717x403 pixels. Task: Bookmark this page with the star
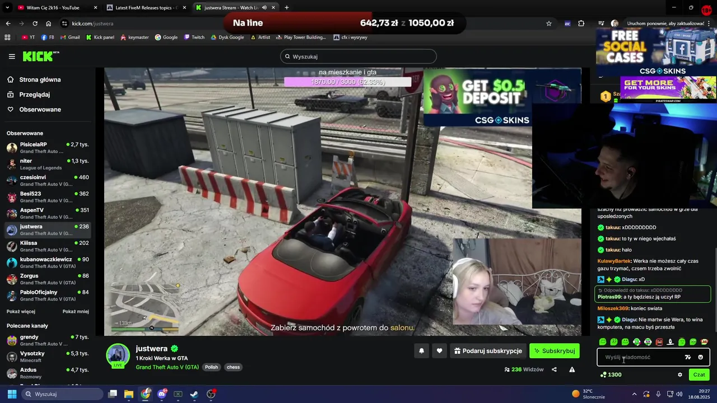click(x=549, y=24)
